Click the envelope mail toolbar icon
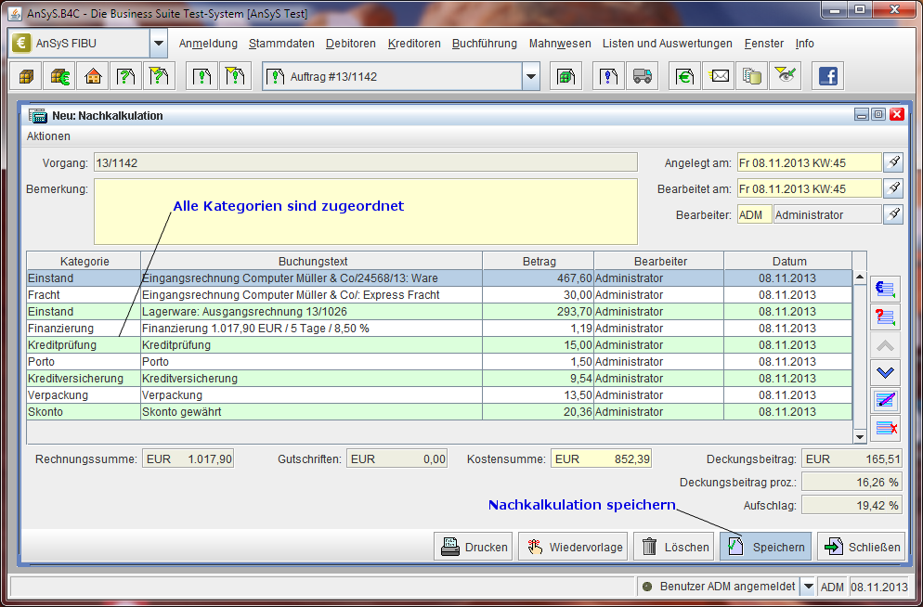 coord(720,76)
